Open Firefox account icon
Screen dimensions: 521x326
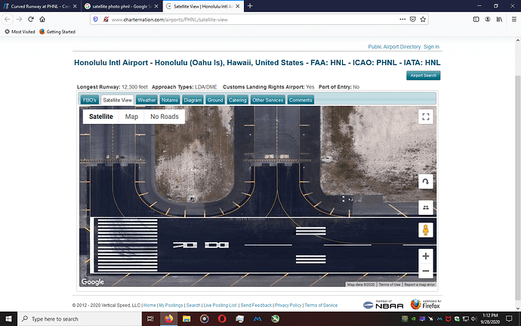[488, 20]
